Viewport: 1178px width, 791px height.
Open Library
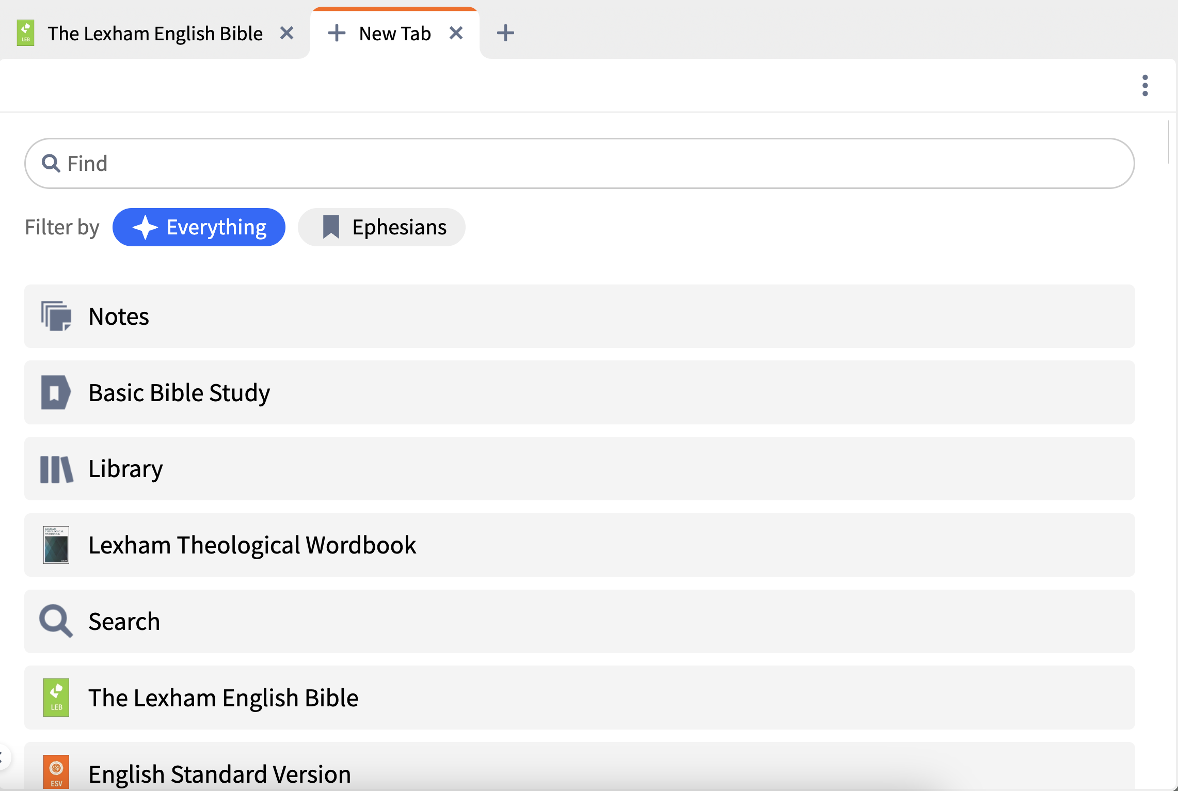point(579,469)
